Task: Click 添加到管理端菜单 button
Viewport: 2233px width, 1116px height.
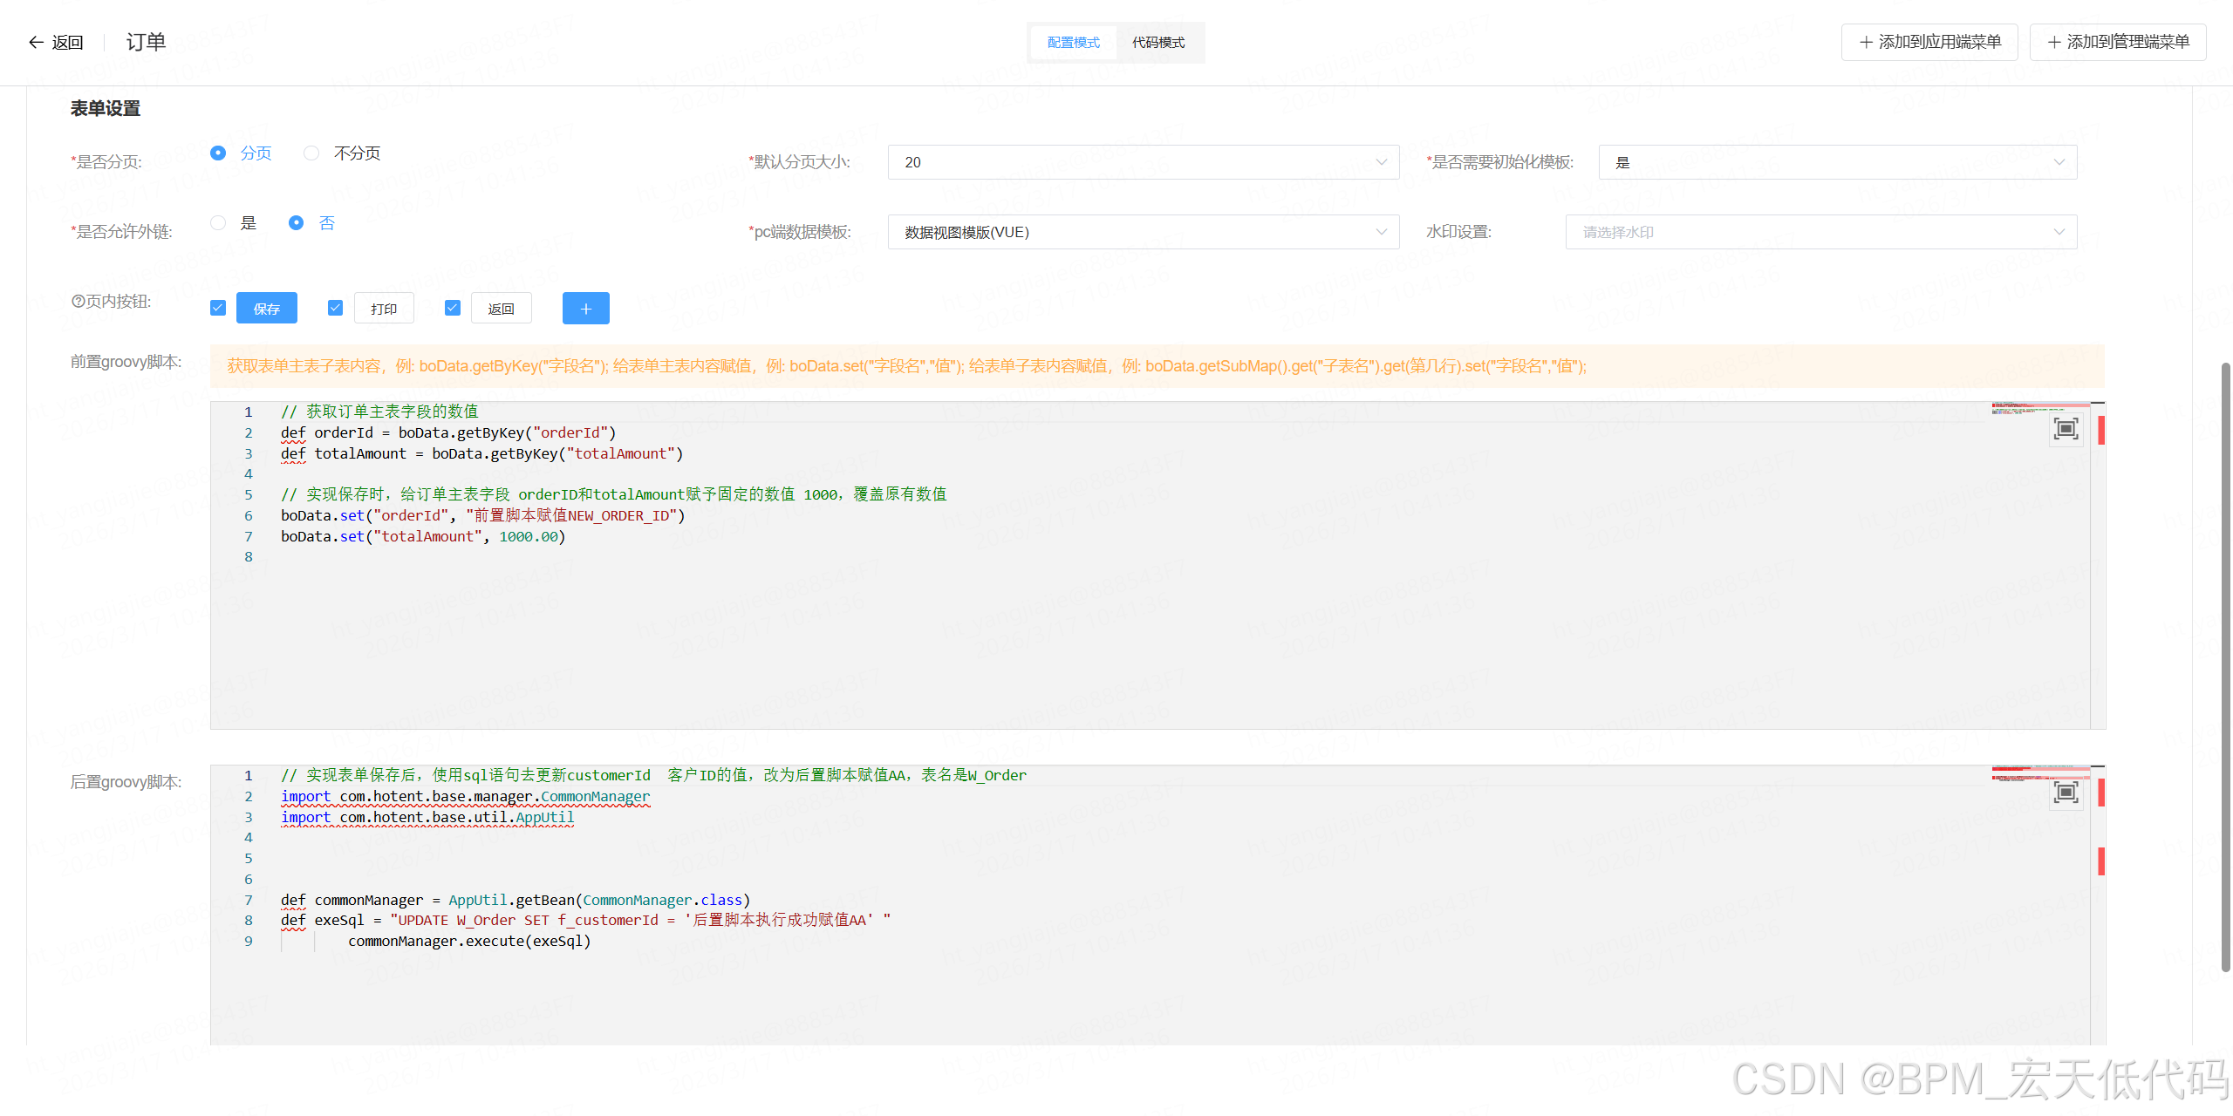Action: (x=2118, y=42)
